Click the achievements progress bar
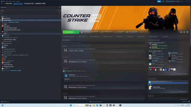191x107 pixels. tap(170, 83)
